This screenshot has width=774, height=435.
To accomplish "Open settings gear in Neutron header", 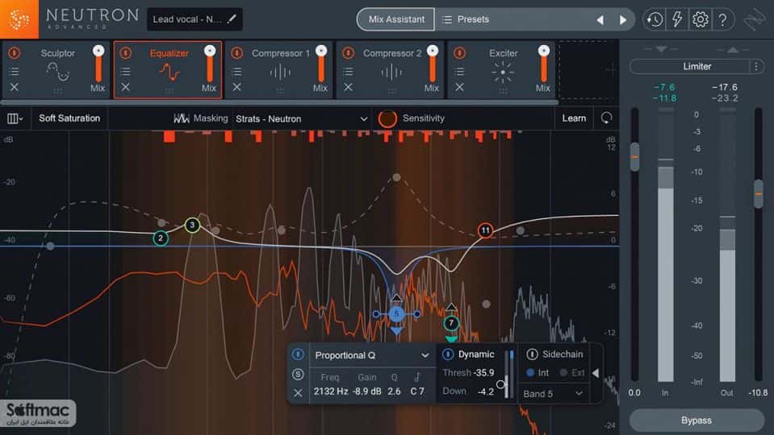I will (x=700, y=19).
